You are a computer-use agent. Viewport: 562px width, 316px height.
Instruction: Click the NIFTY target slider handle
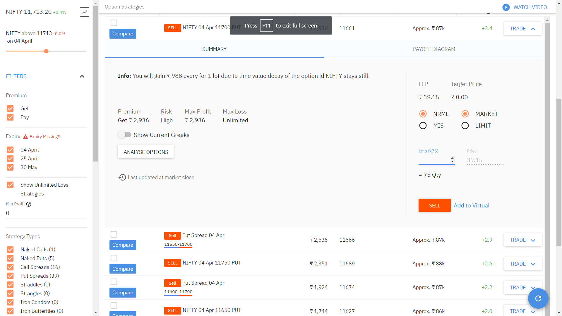46,51
